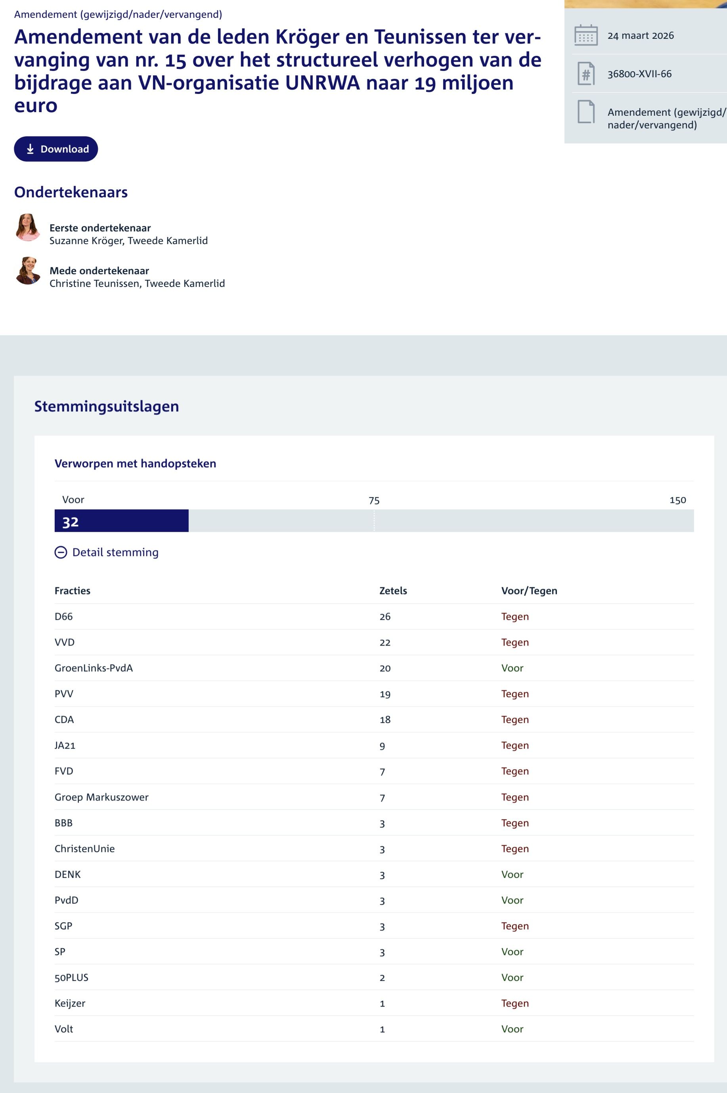Click the blank document type icon
Screen dimensions: 727x1093
coord(585,112)
